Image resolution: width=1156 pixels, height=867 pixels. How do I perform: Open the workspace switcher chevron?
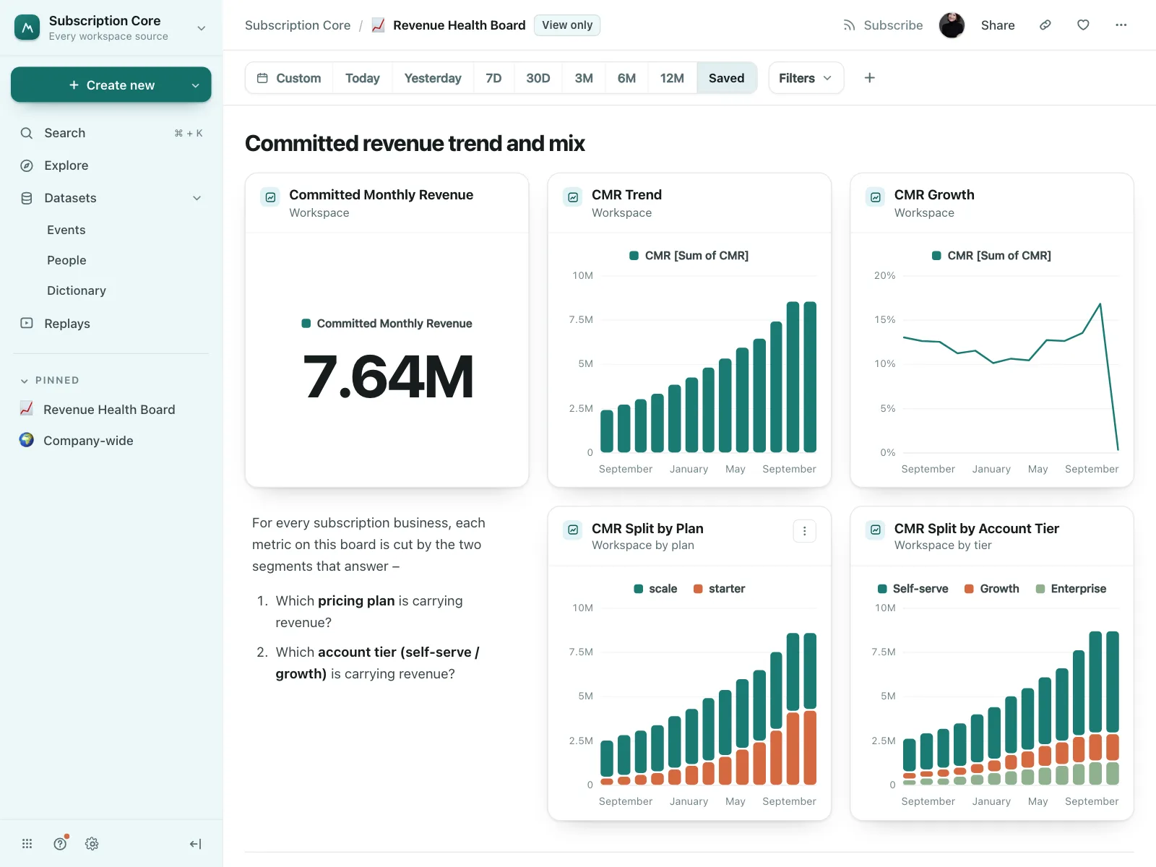point(202,28)
